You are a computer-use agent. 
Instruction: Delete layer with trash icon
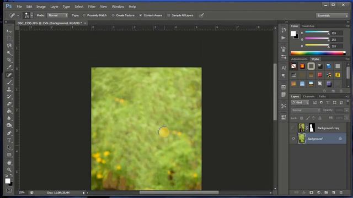[341, 193]
